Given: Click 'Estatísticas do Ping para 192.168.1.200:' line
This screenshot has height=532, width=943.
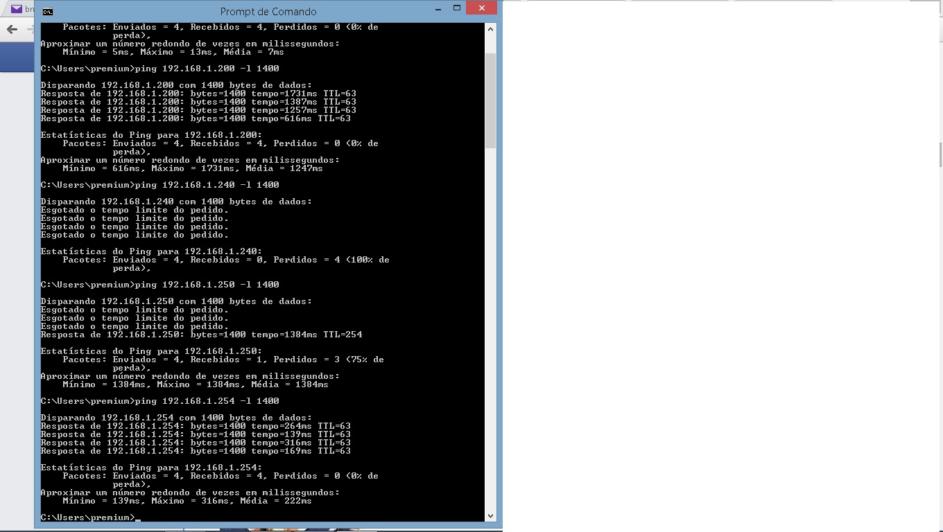Looking at the screenshot, I should coord(152,135).
